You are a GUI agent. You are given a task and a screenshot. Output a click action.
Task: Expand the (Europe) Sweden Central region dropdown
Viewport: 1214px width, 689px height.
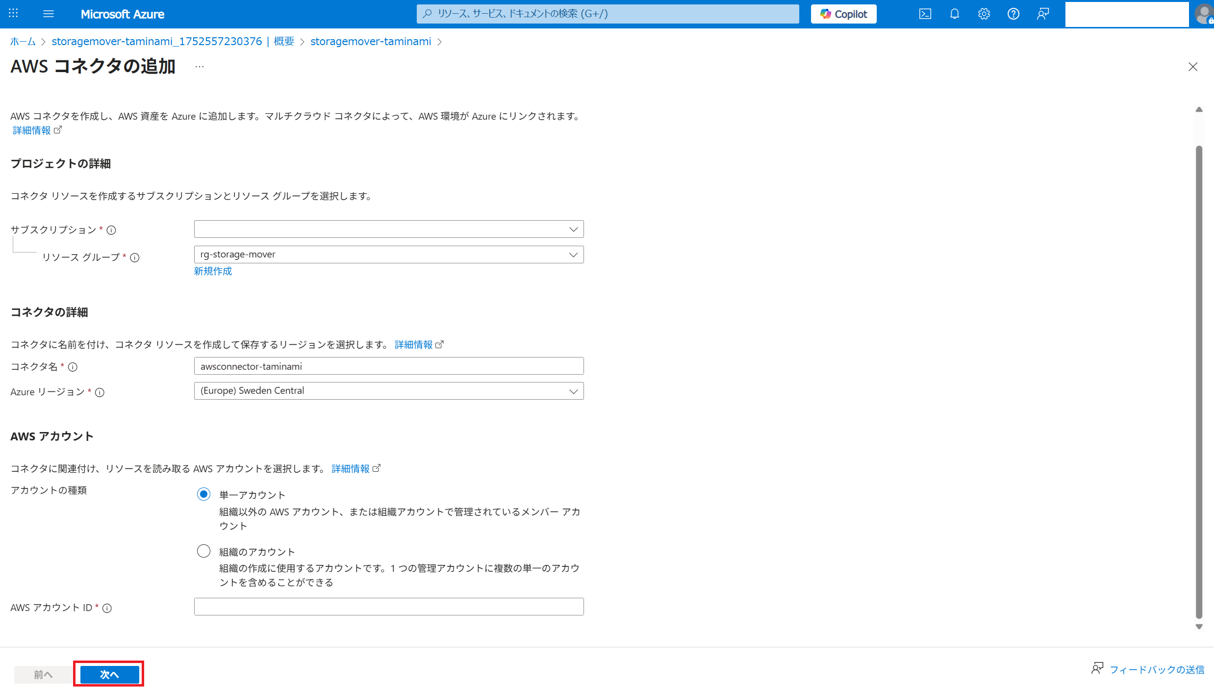(x=389, y=391)
